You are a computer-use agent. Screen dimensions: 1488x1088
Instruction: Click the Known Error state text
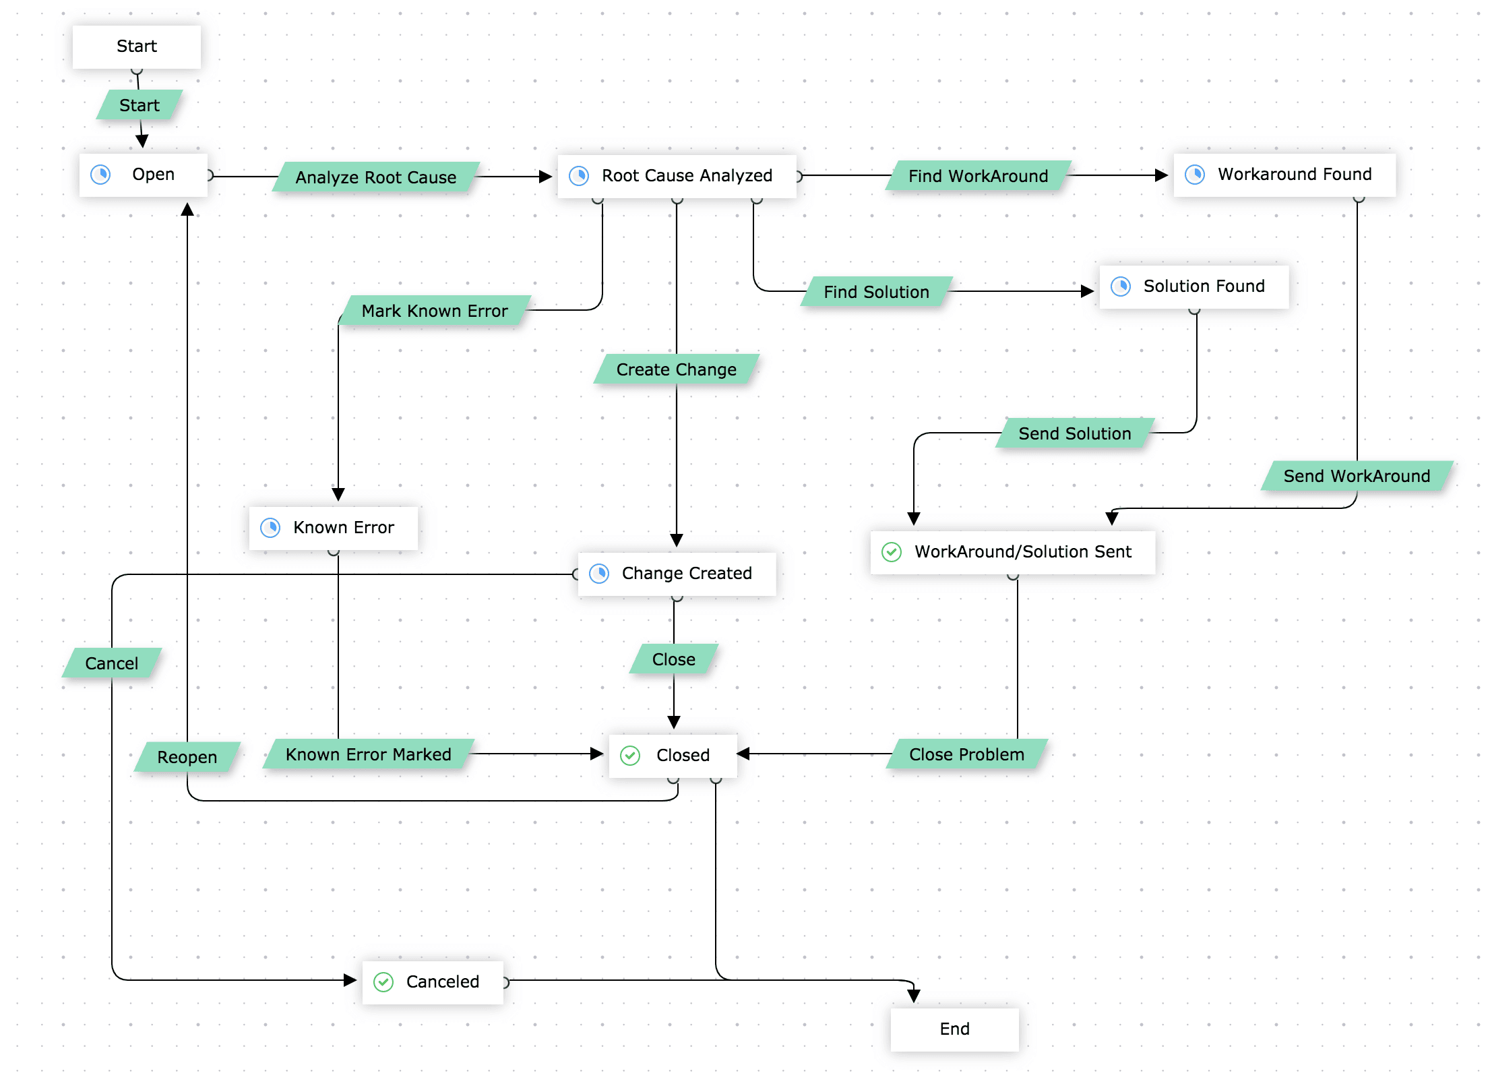[344, 528]
